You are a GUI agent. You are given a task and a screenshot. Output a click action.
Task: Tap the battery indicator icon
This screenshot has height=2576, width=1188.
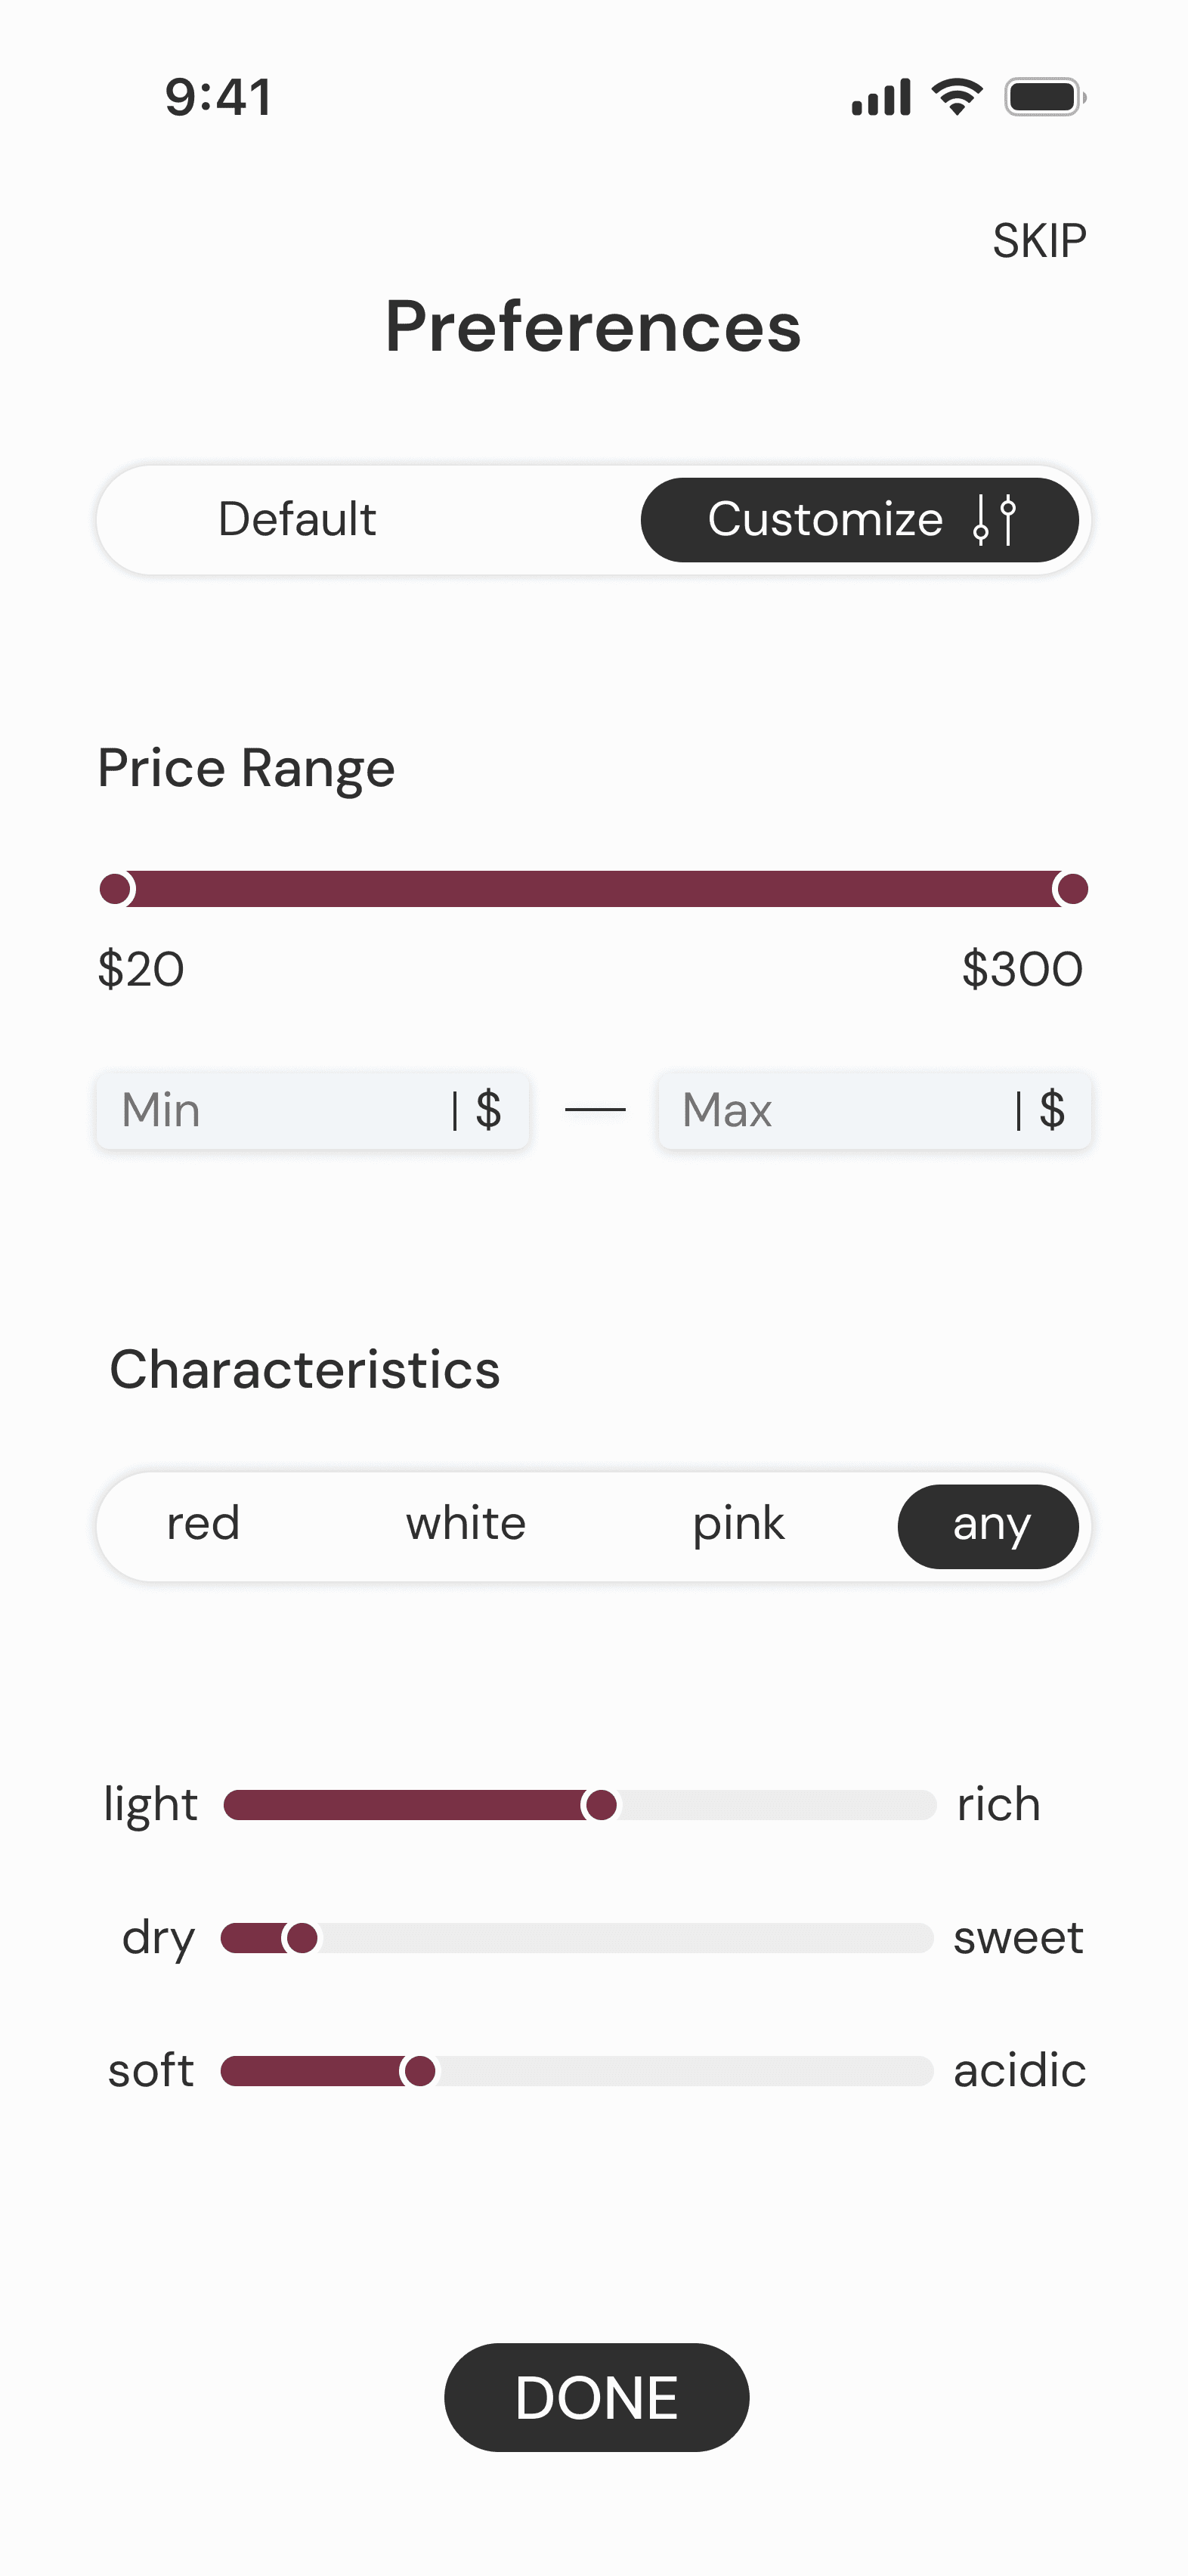tap(1045, 97)
